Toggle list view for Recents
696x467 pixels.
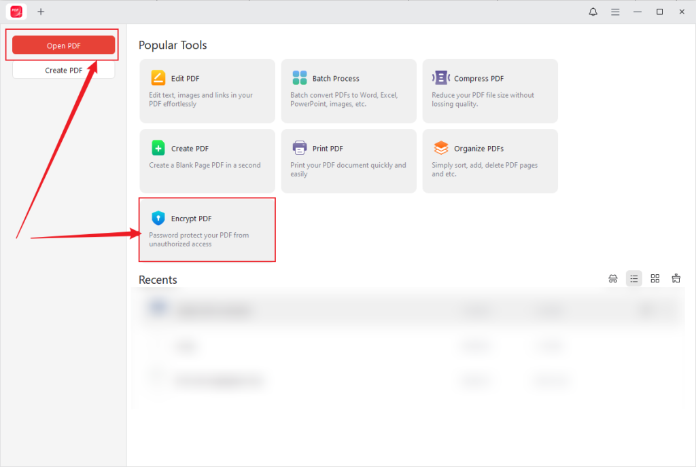coord(634,278)
